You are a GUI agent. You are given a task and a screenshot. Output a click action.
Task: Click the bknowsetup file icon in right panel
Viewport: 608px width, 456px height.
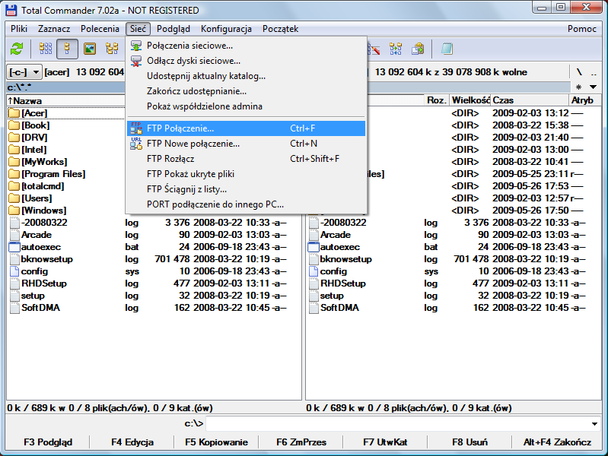click(314, 259)
